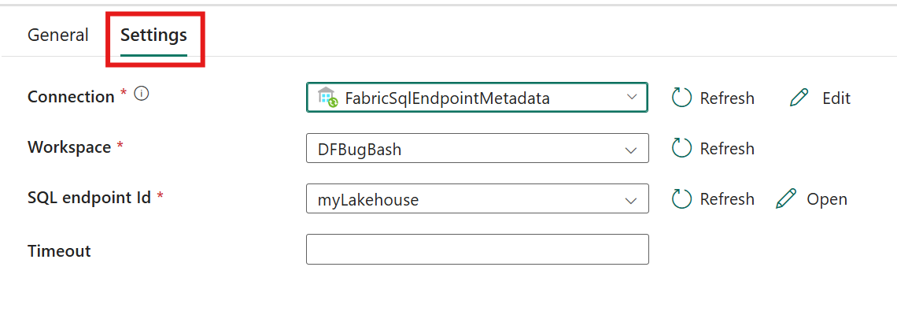Screen dimensions: 897x315
Task: Click the chevron arrow in the Workspace dropdown
Action: pyautogui.click(x=631, y=150)
